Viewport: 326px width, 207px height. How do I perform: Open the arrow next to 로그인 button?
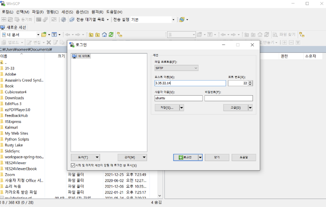200,157
